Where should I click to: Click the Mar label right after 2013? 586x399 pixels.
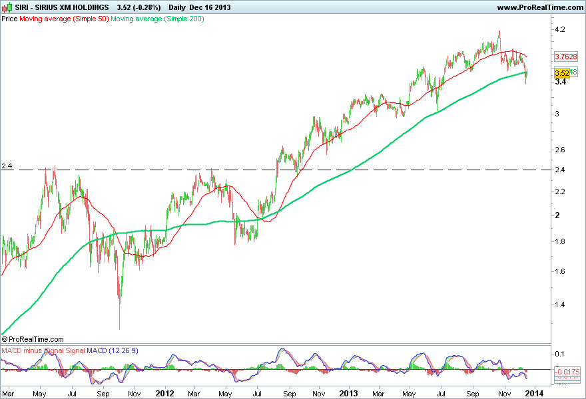(378, 394)
